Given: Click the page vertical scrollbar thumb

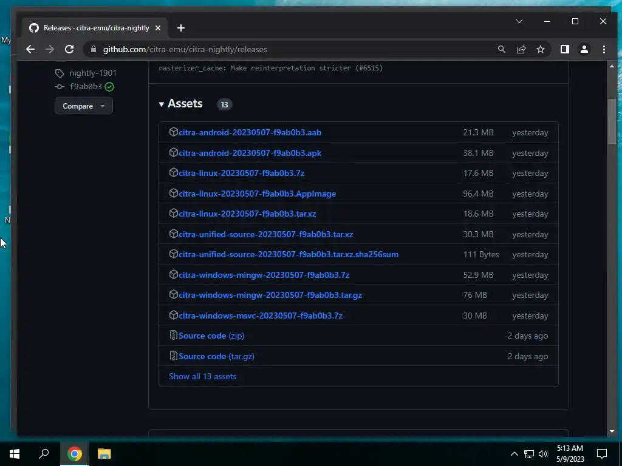Looking at the screenshot, I should [612, 121].
